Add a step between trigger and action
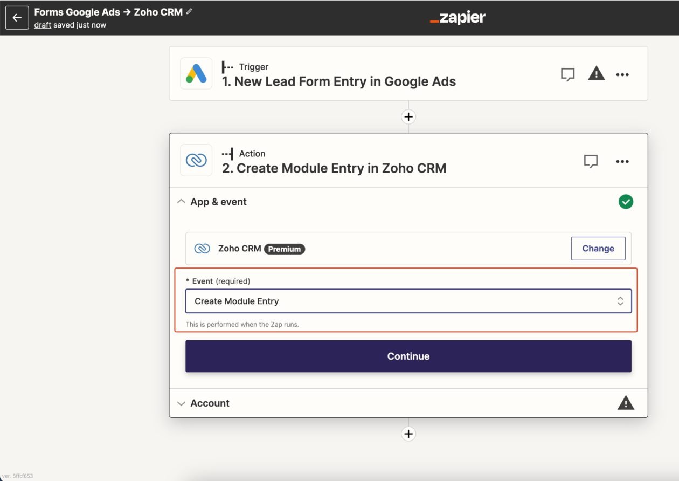This screenshot has width=679, height=481. coord(408,116)
